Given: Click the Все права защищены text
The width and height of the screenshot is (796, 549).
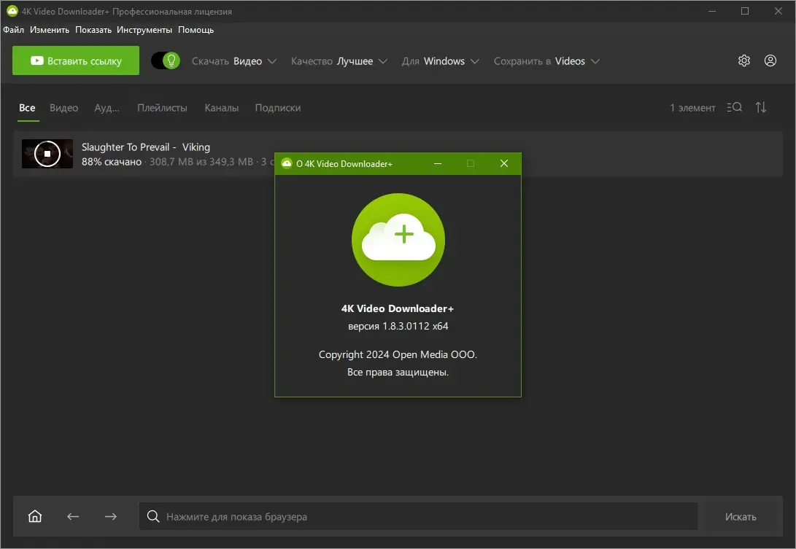Looking at the screenshot, I should click(x=398, y=373).
